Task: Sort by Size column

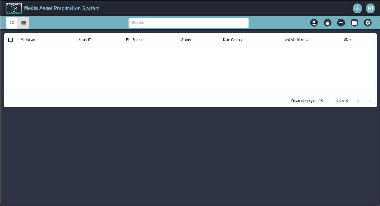Action: 347,40
